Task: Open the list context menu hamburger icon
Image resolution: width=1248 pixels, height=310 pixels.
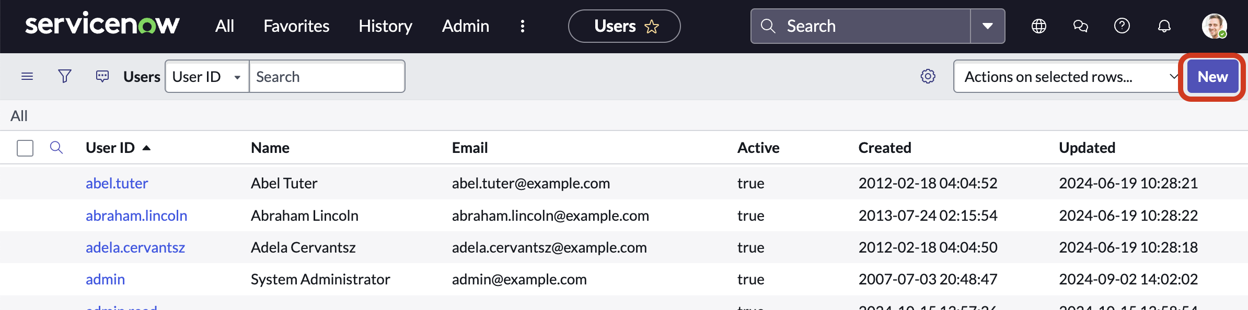Action: pos(27,77)
